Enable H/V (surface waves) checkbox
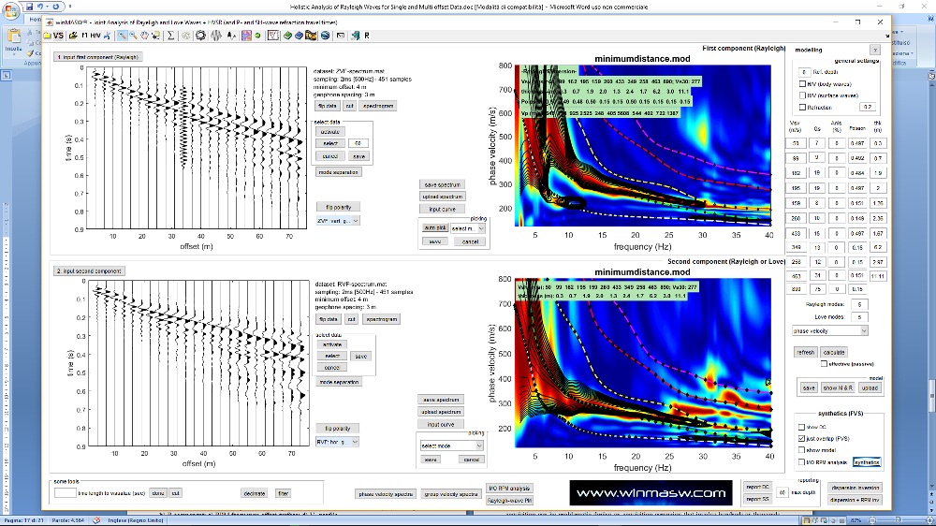The height and width of the screenshot is (526, 936). (802, 95)
